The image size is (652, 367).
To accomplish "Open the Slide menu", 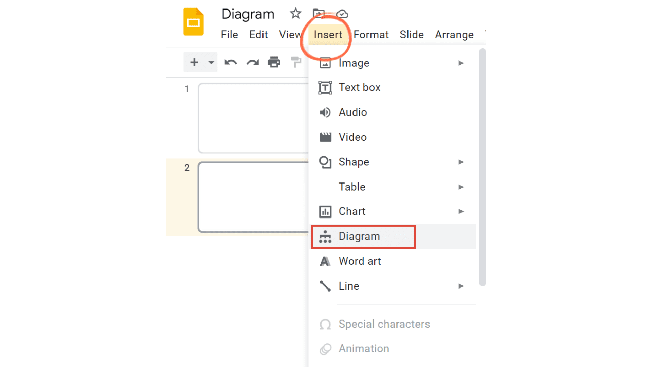I will pyautogui.click(x=412, y=34).
